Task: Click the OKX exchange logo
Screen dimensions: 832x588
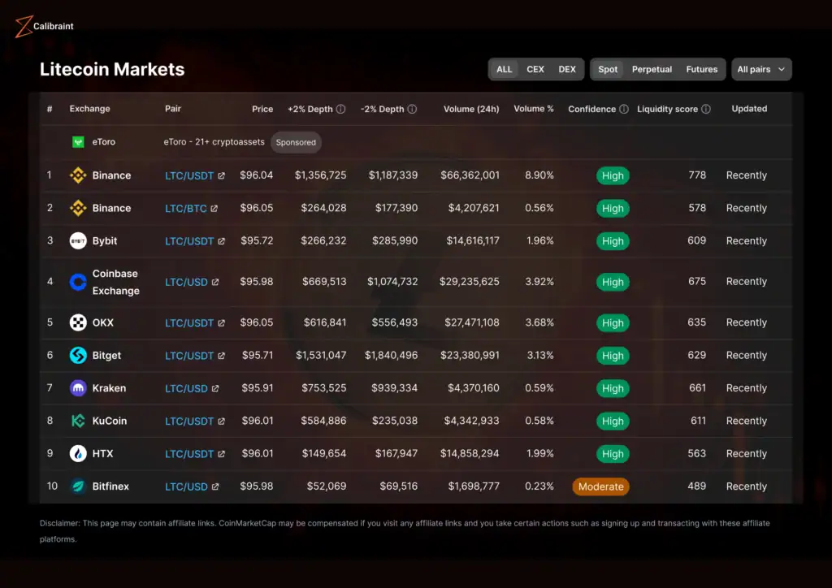Action: point(78,322)
